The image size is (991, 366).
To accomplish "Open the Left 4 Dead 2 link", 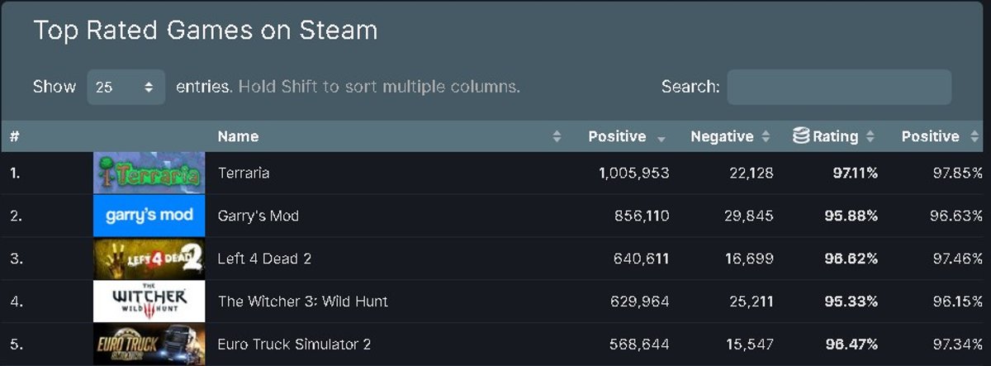I will (x=265, y=259).
